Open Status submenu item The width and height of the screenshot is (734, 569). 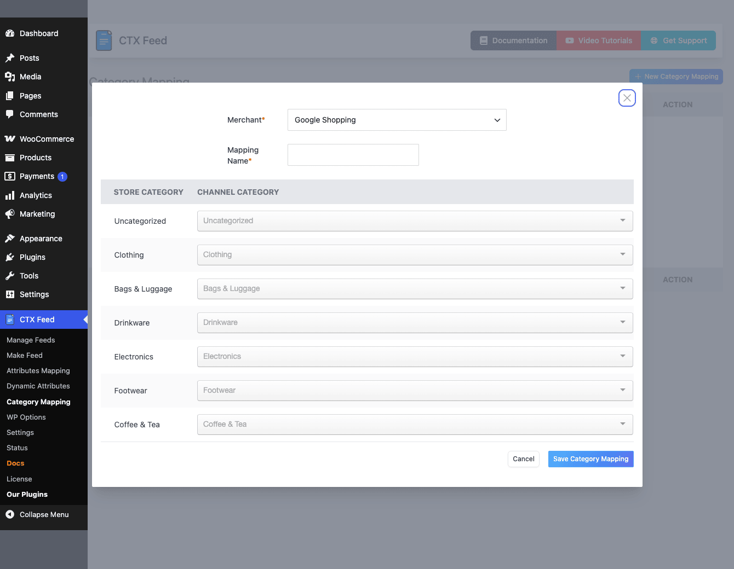[x=17, y=448]
